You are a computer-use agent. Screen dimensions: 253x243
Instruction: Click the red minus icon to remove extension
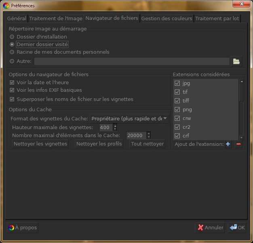pos(238,144)
